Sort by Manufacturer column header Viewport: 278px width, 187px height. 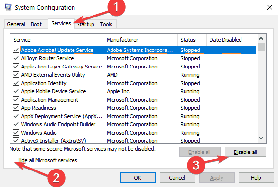tap(141, 40)
